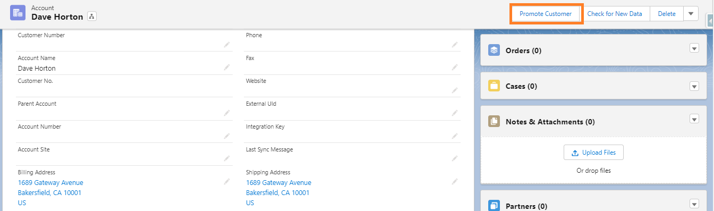Edit Billing Address pencil icon
Image resolution: width=714 pixels, height=211 pixels.
pyautogui.click(x=227, y=181)
